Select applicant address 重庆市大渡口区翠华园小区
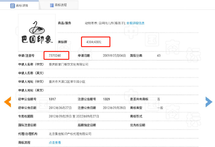 [x=67, y=82]
